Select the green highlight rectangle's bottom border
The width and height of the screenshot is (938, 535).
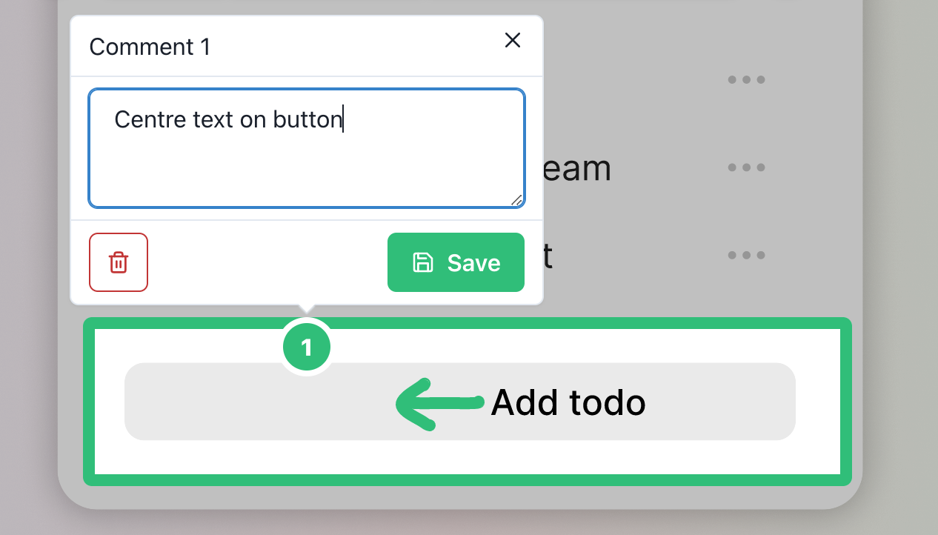467,480
